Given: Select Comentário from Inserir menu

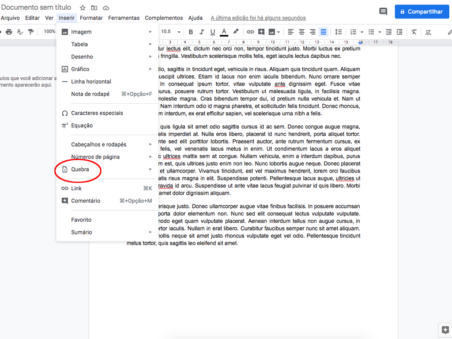Looking at the screenshot, I should (107, 201).
